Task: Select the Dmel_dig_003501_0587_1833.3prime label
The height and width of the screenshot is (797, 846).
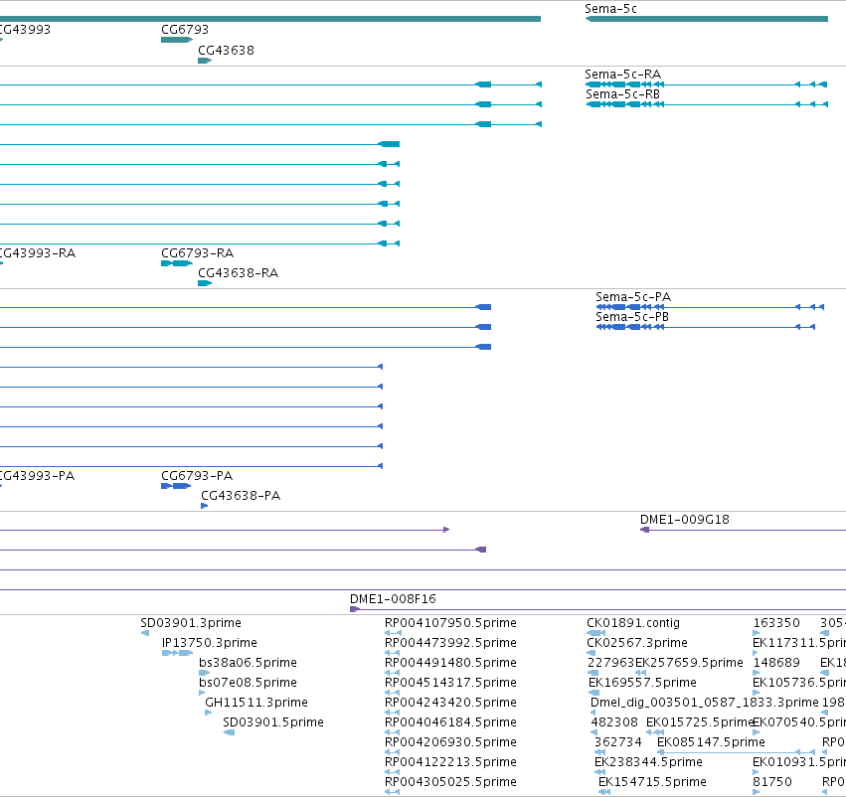Action: pyautogui.click(x=705, y=703)
